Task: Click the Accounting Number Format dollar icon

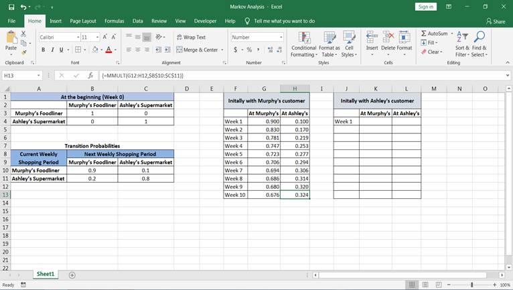Action: point(236,50)
